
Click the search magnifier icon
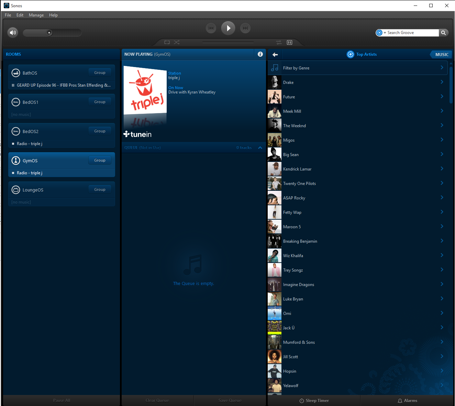444,33
